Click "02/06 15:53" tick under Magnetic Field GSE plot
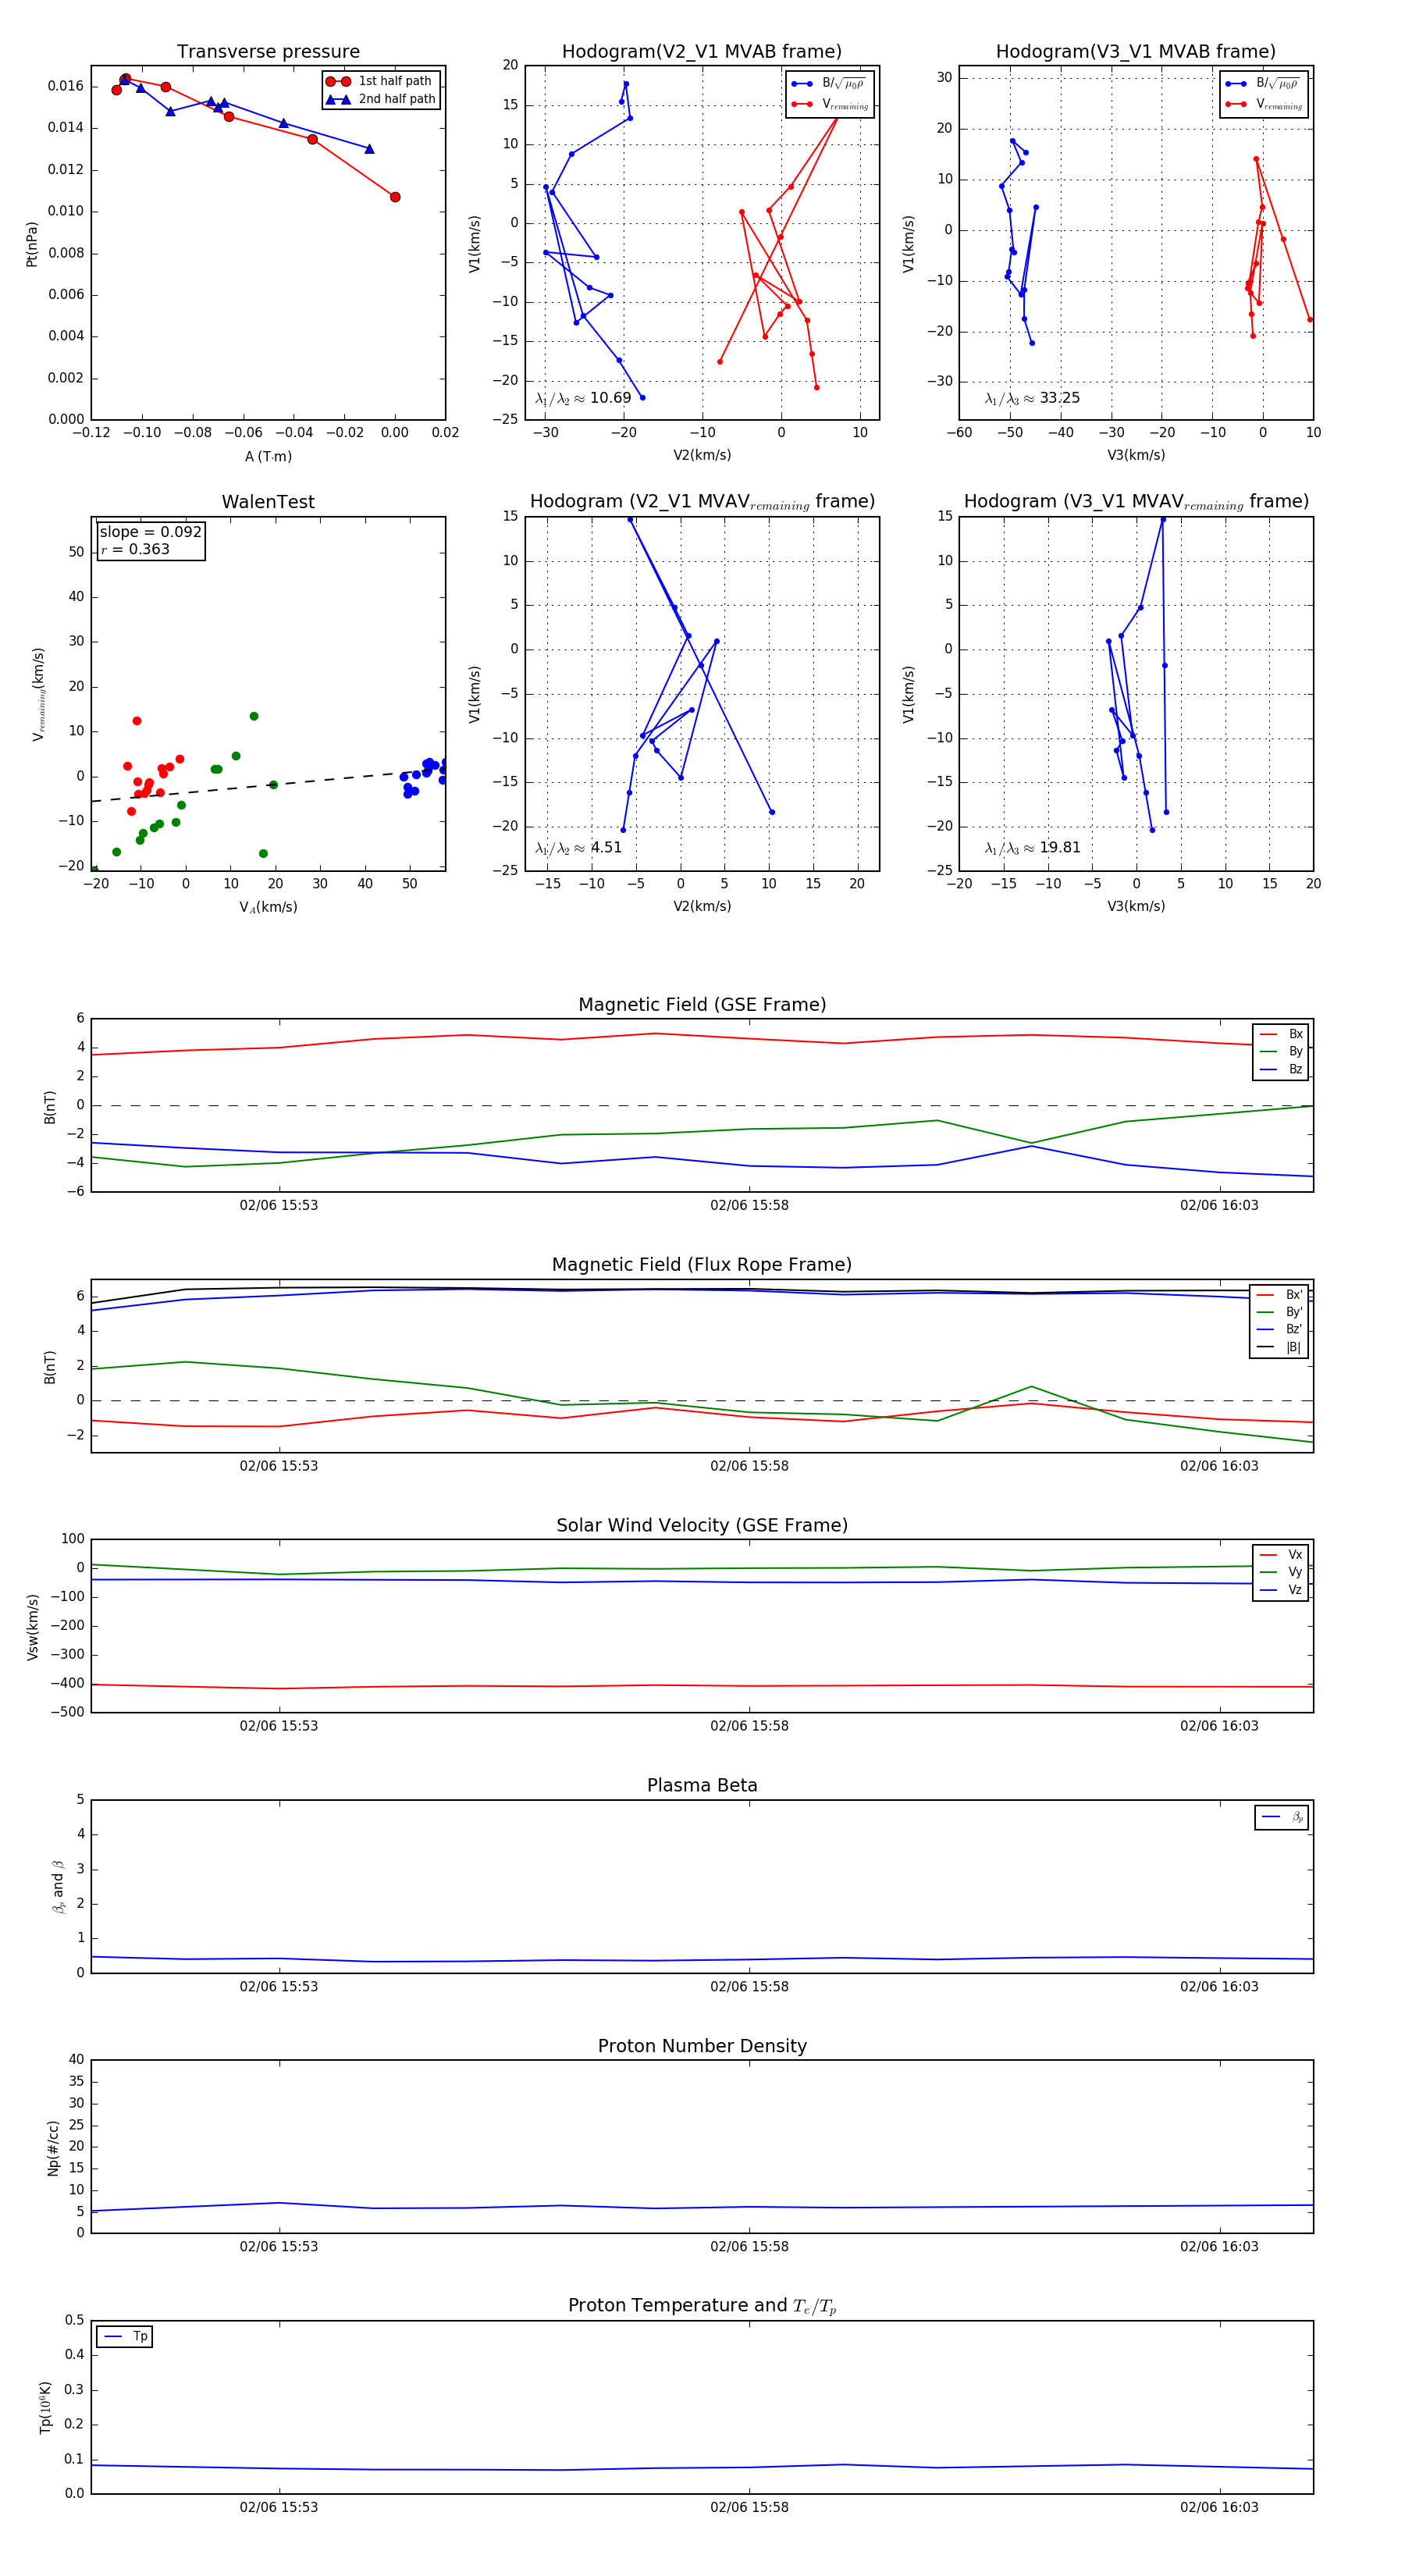 (x=279, y=1205)
